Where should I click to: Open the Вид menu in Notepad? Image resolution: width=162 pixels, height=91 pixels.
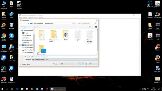35,18
